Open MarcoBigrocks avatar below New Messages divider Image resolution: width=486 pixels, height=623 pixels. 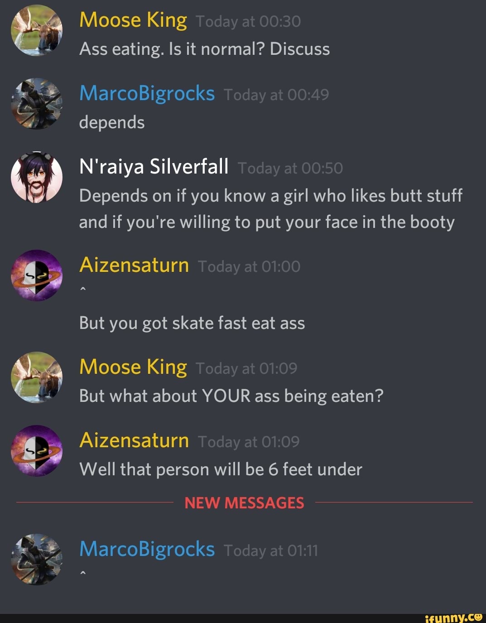(37, 559)
